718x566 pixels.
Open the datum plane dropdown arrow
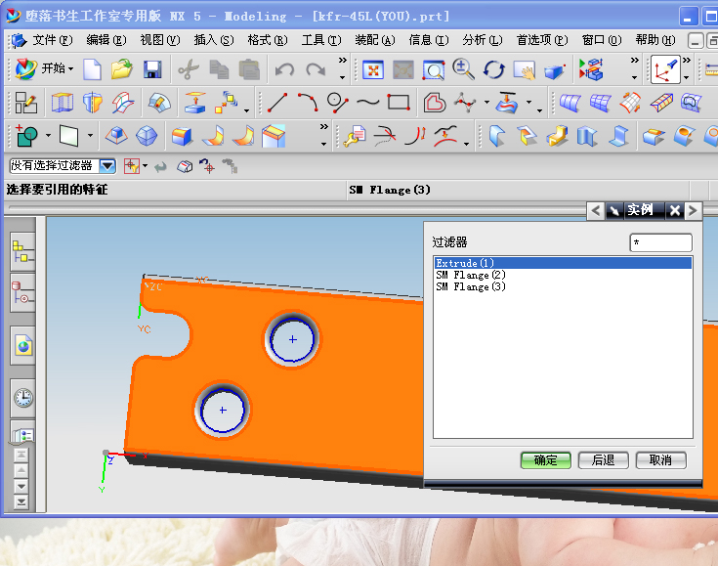(90, 136)
